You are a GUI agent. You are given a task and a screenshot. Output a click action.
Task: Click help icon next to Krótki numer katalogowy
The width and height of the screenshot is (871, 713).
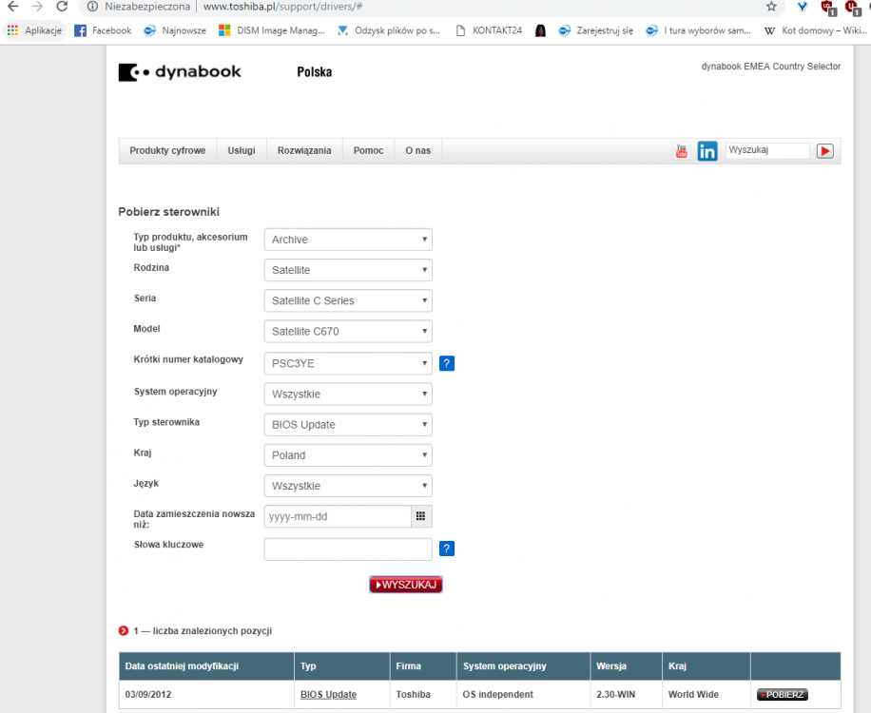coord(447,363)
